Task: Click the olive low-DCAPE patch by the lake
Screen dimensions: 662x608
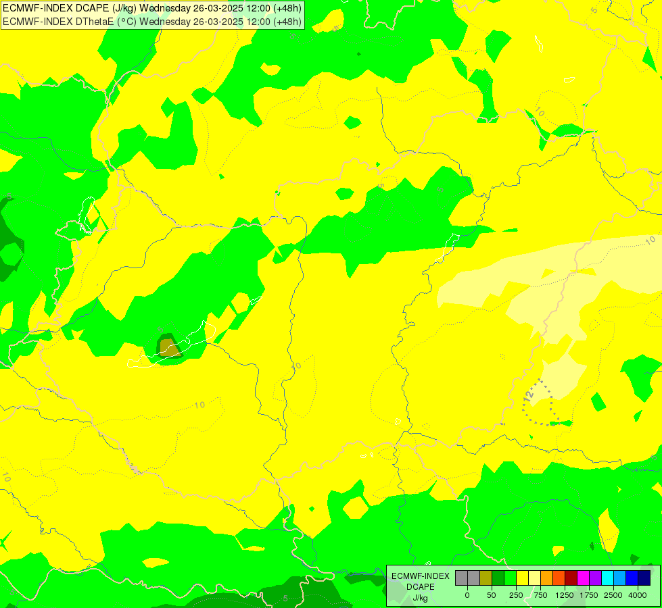Action: pos(169,347)
